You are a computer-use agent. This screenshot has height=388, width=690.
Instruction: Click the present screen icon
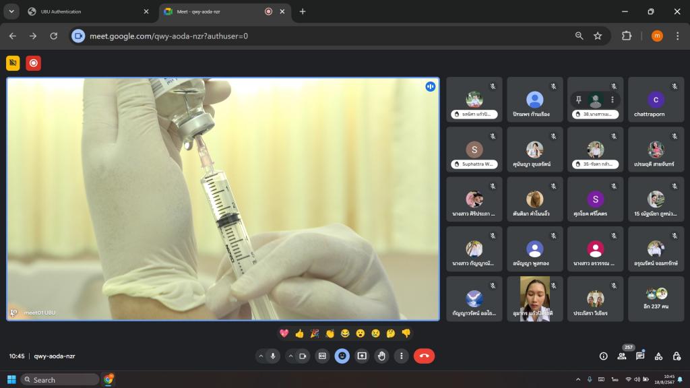click(x=362, y=356)
